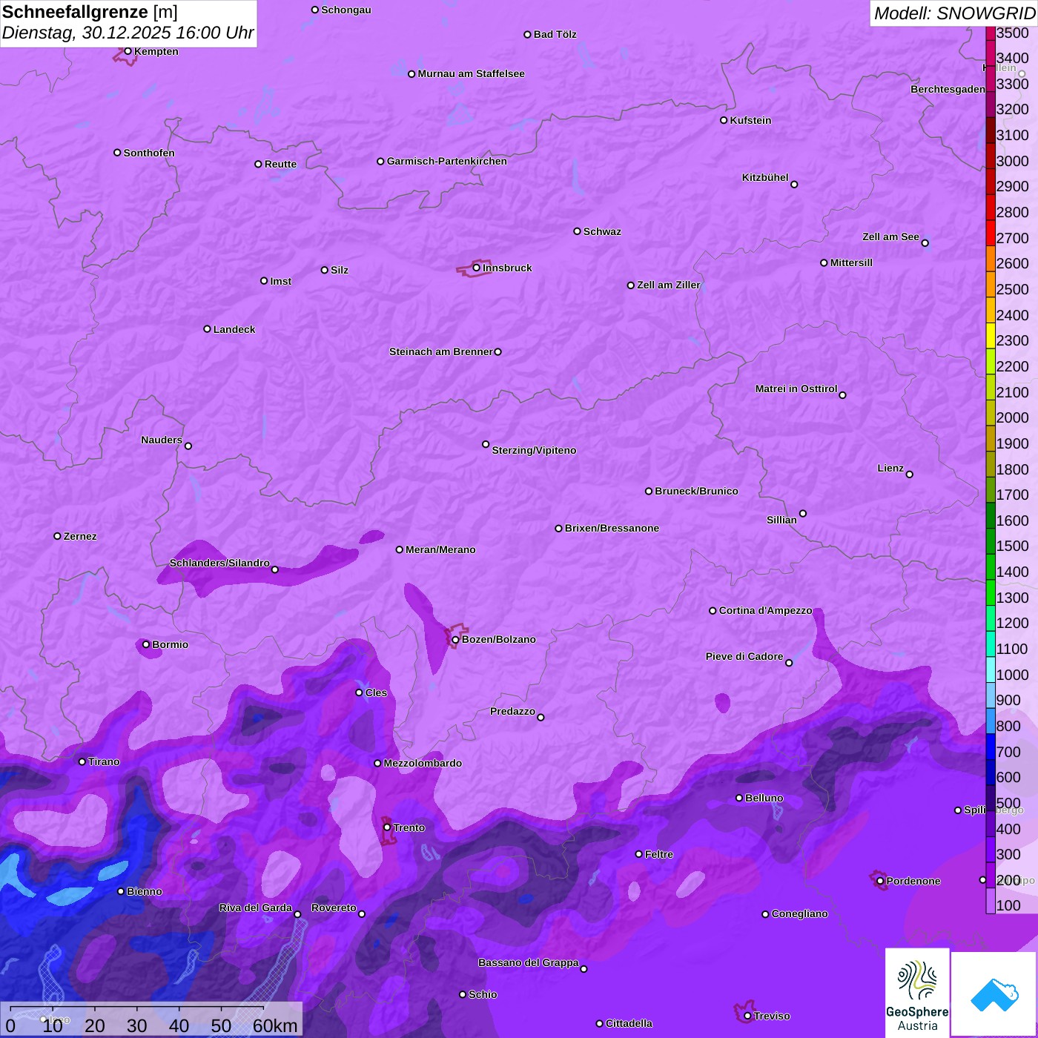This screenshot has width=1038, height=1038.
Task: Select the Landeck marker dot
Action: click(x=207, y=329)
